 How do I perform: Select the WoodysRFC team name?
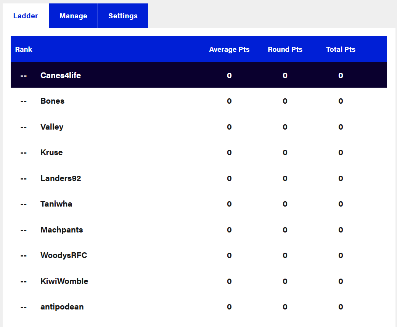point(64,255)
